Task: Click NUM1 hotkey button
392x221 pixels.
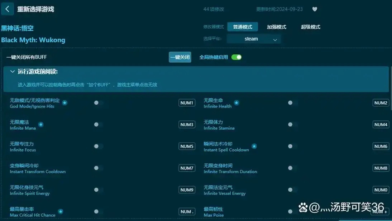Action: pos(187,103)
